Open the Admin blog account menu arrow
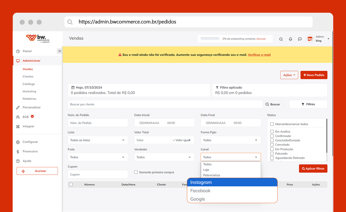This screenshot has width=346, height=212. (x=329, y=39)
